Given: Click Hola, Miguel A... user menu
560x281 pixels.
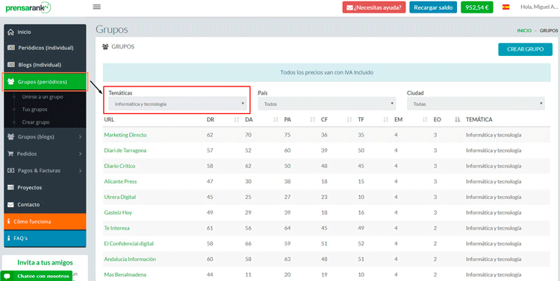Looking at the screenshot, I should point(540,7).
